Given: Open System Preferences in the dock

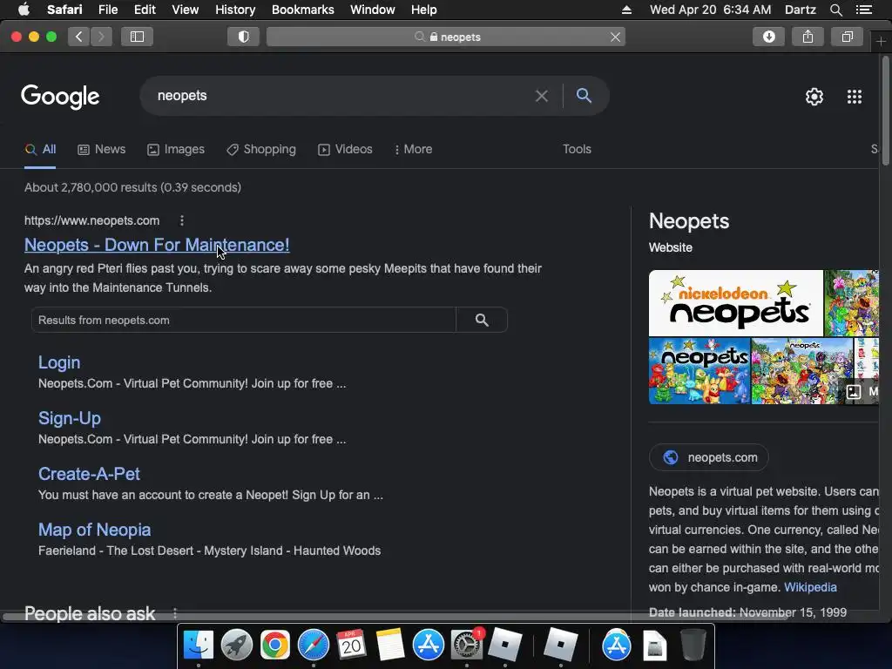Looking at the screenshot, I should click(467, 645).
